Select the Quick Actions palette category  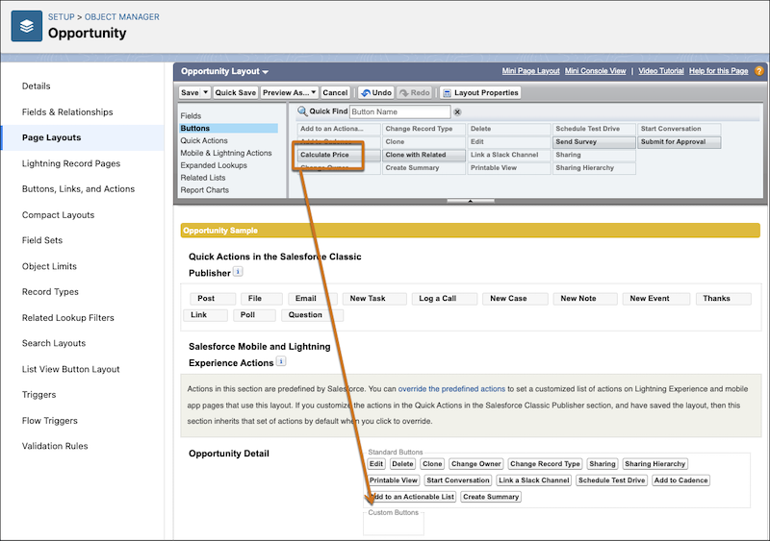point(204,140)
